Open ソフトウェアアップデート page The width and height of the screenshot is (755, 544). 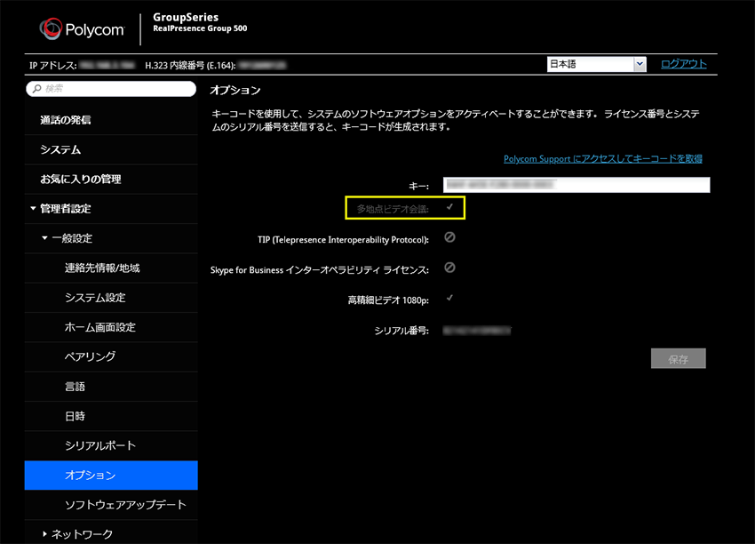click(x=111, y=505)
